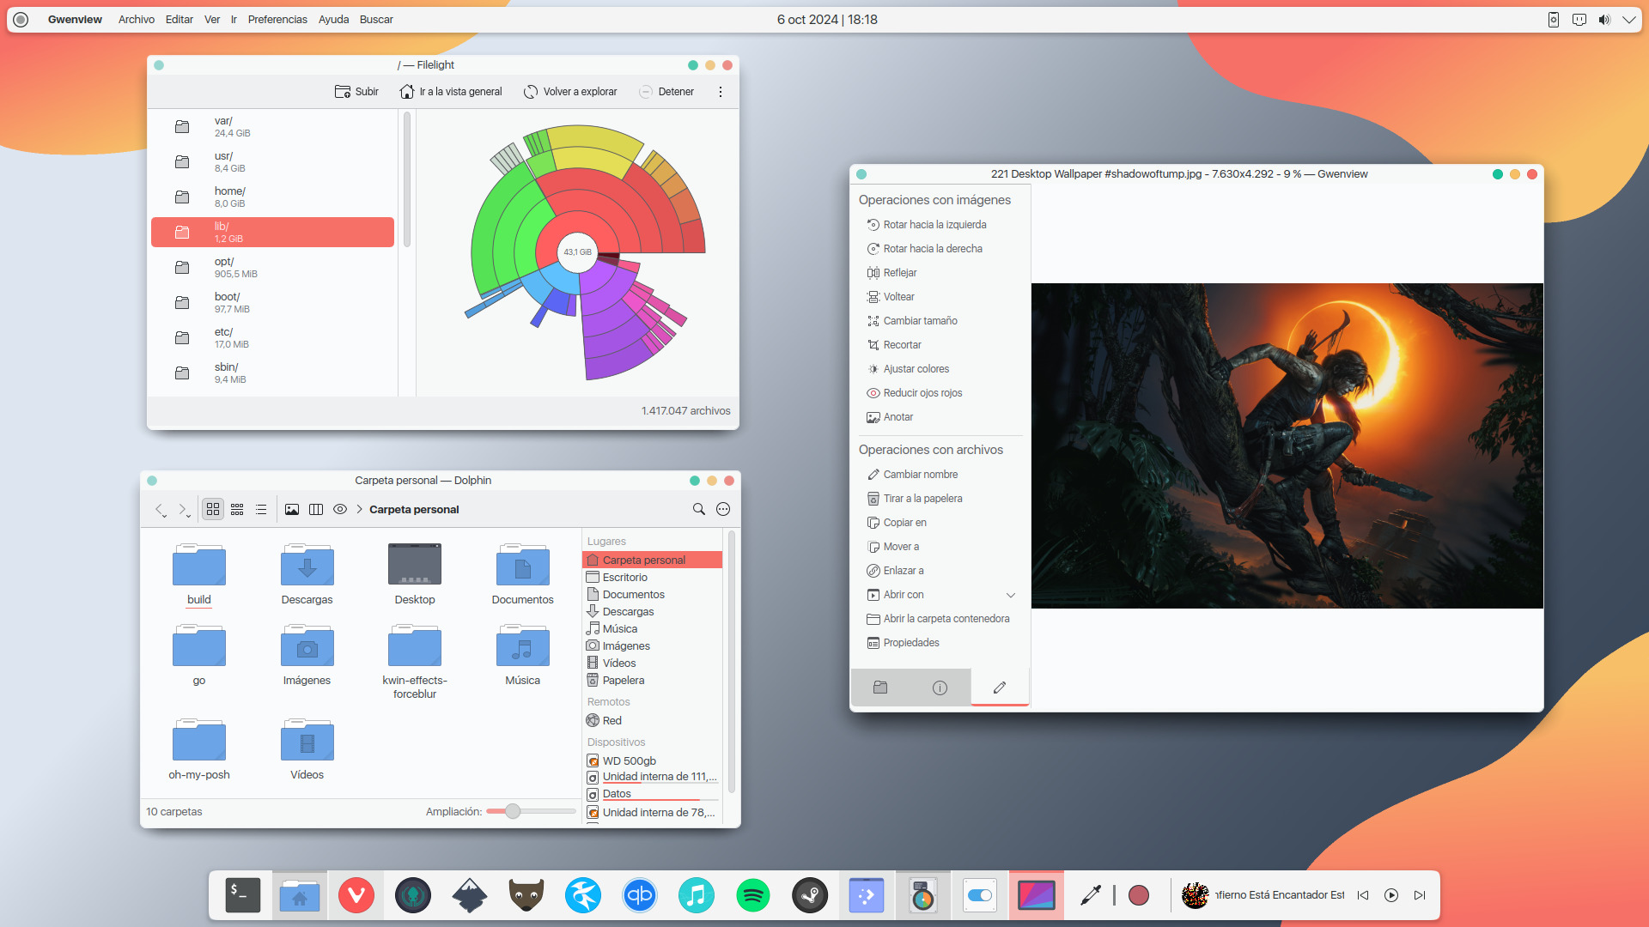Screen dimensions: 1649x927
Task: Select the var/ folder row in Filelight
Action: 272,127
